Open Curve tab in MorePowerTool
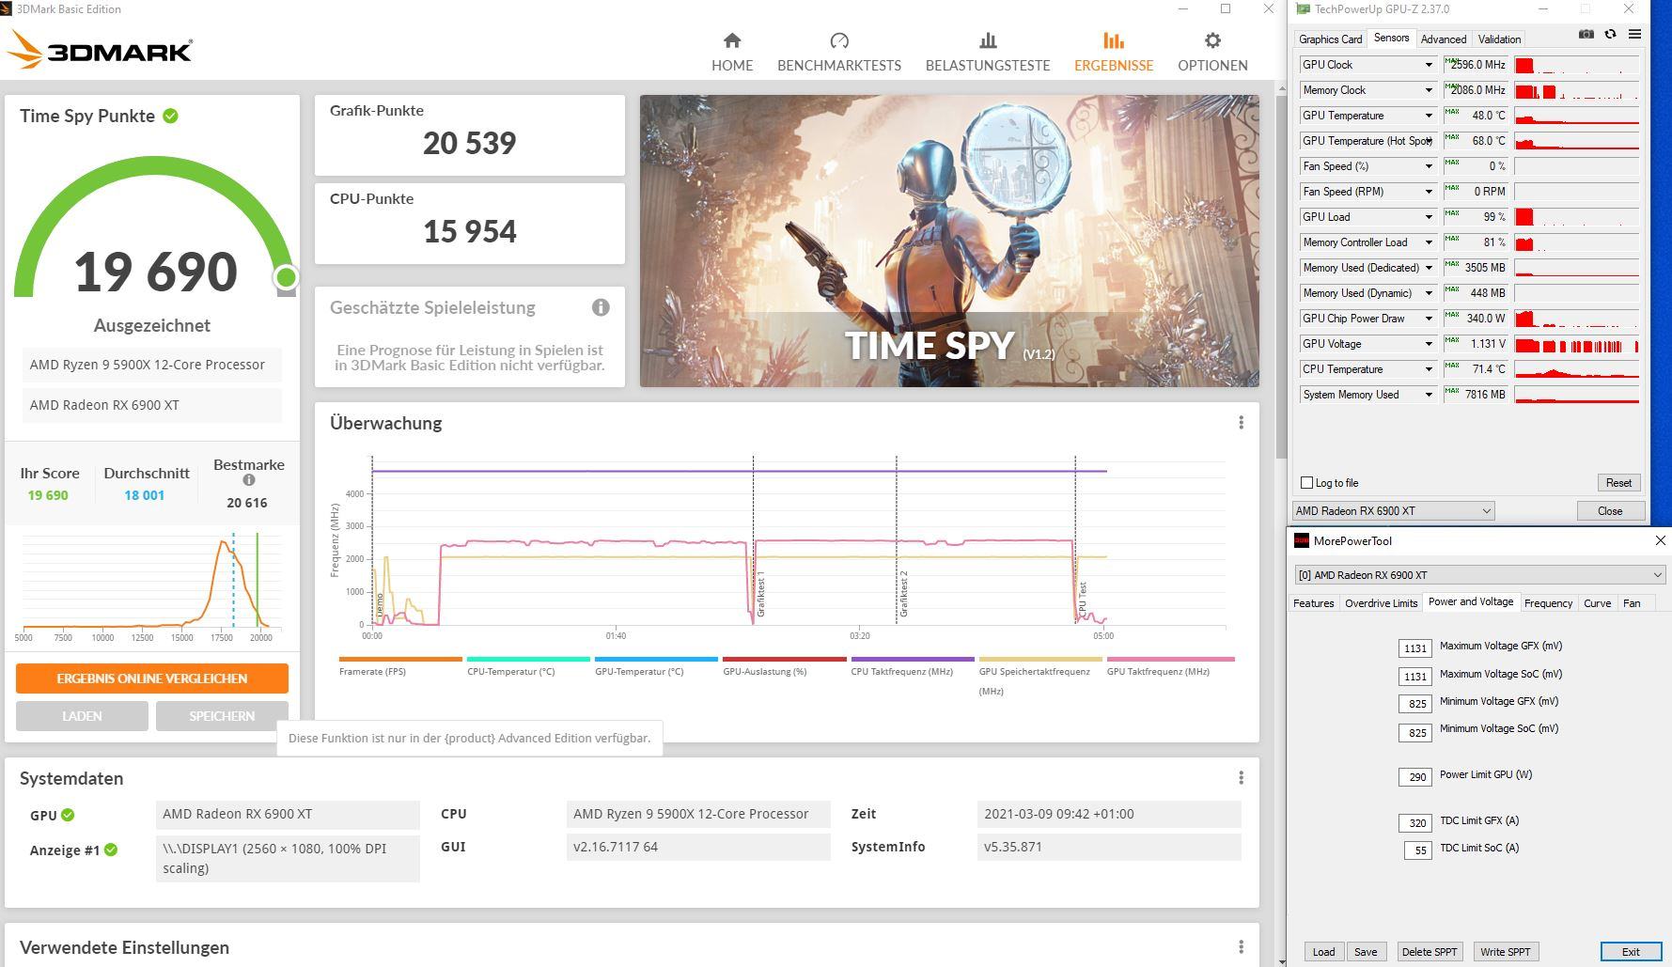Image resolution: width=1672 pixels, height=967 pixels. (1597, 603)
